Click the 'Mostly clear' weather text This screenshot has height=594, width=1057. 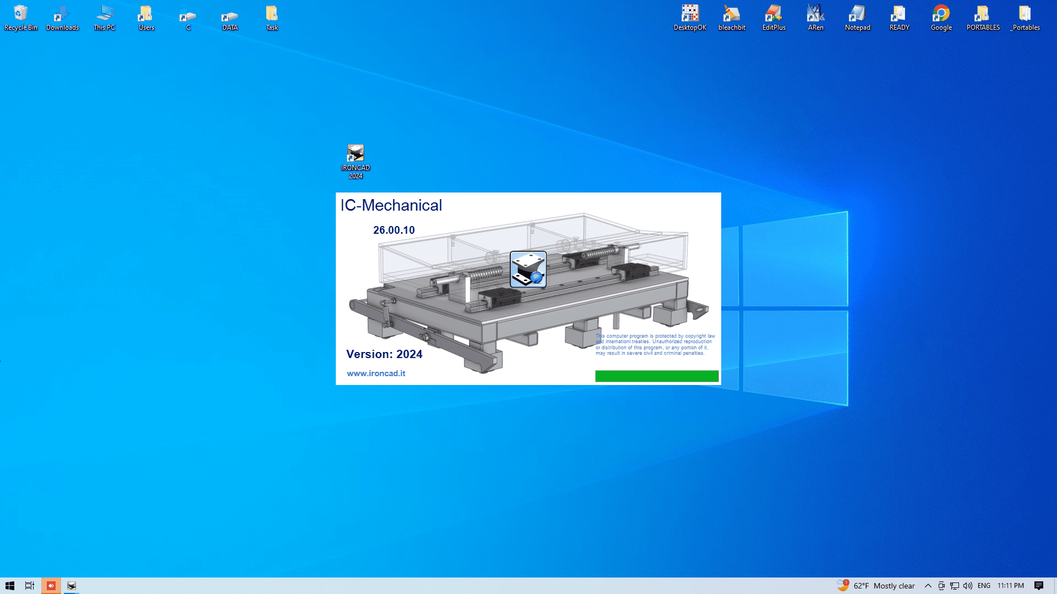[894, 586]
